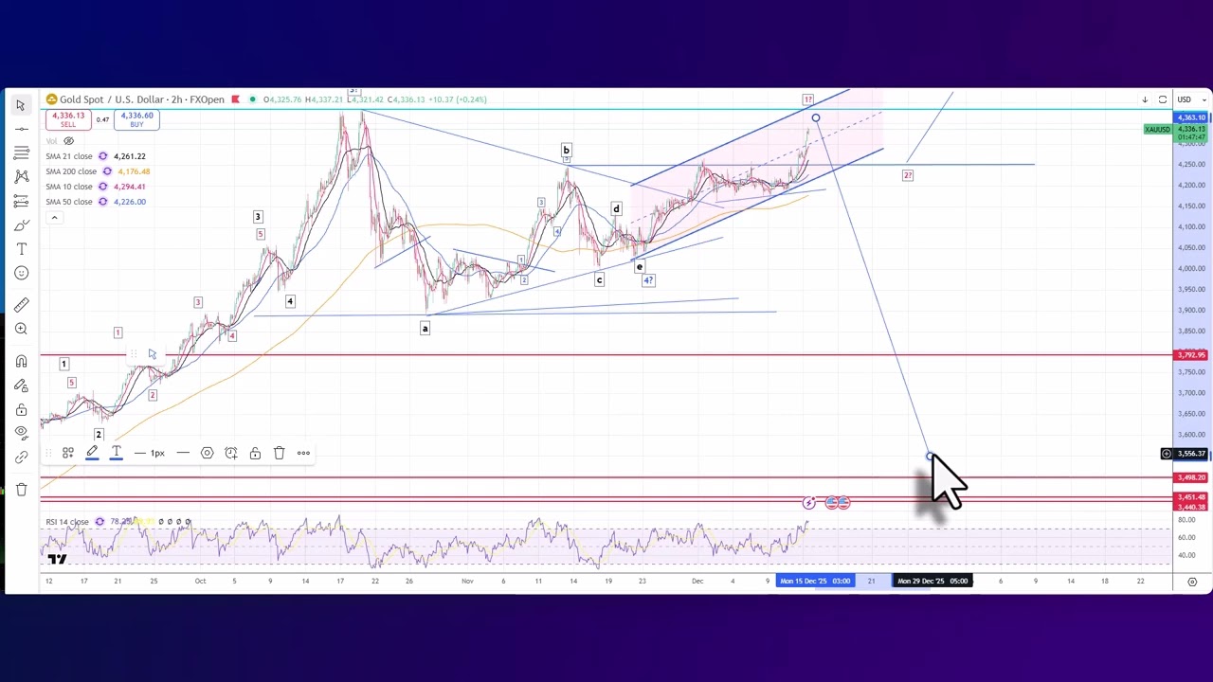Click the SELL 4,336.13 button

[x=68, y=120]
